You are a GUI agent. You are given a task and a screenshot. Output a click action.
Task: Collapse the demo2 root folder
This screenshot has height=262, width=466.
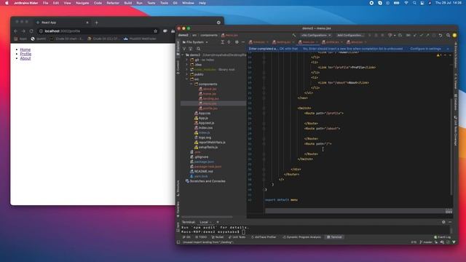[183, 55]
